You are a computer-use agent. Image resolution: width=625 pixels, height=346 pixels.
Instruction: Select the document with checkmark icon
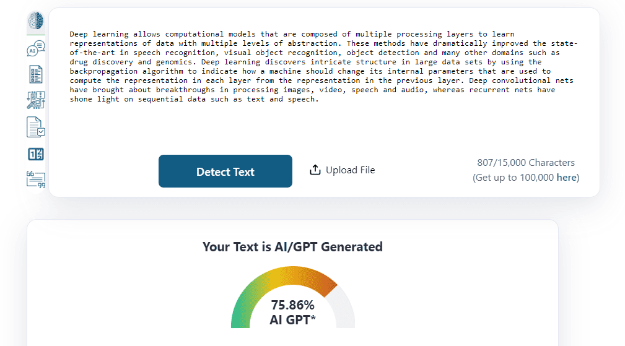point(35,127)
